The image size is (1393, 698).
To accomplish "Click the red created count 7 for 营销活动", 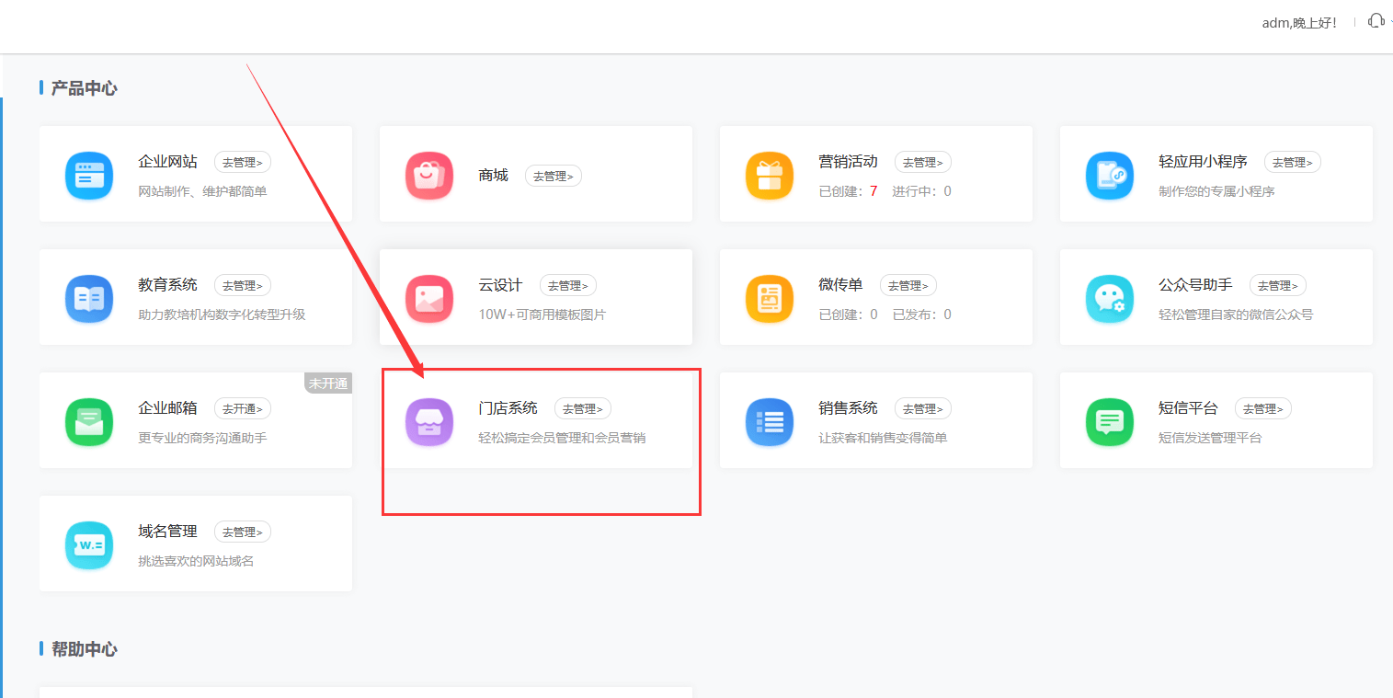I will click(x=874, y=190).
